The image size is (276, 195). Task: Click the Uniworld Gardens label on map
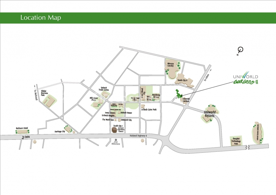pos(186,100)
